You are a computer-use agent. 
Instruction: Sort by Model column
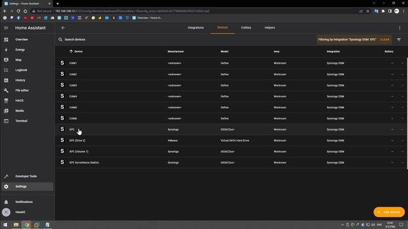pyautogui.click(x=224, y=52)
